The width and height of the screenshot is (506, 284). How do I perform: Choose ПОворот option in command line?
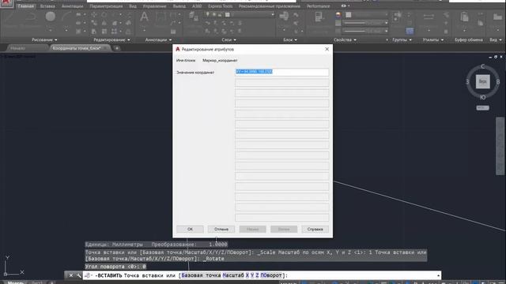tap(270, 275)
